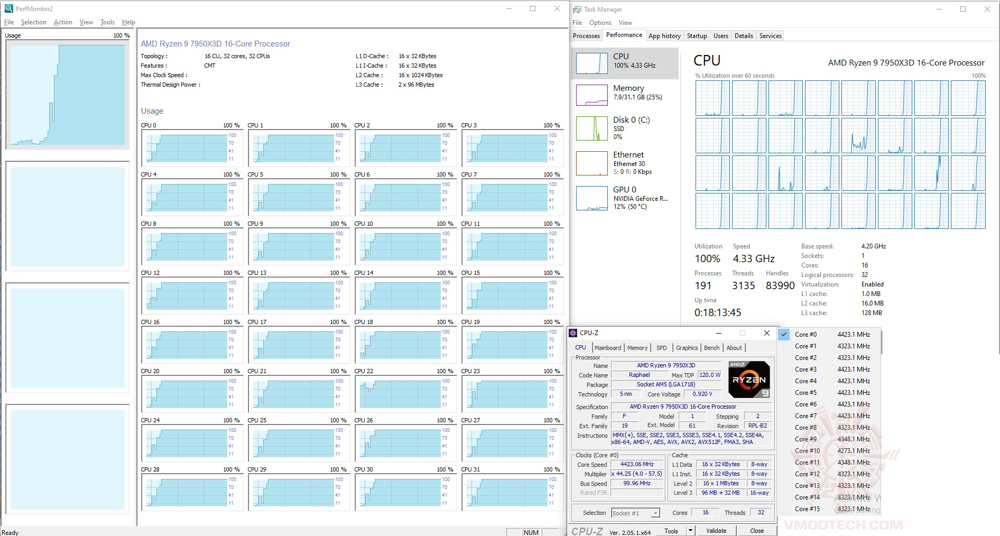Image resolution: width=1000 pixels, height=536 pixels.
Task: Click the Multiplier field showing x 44.25
Action: tap(637, 474)
